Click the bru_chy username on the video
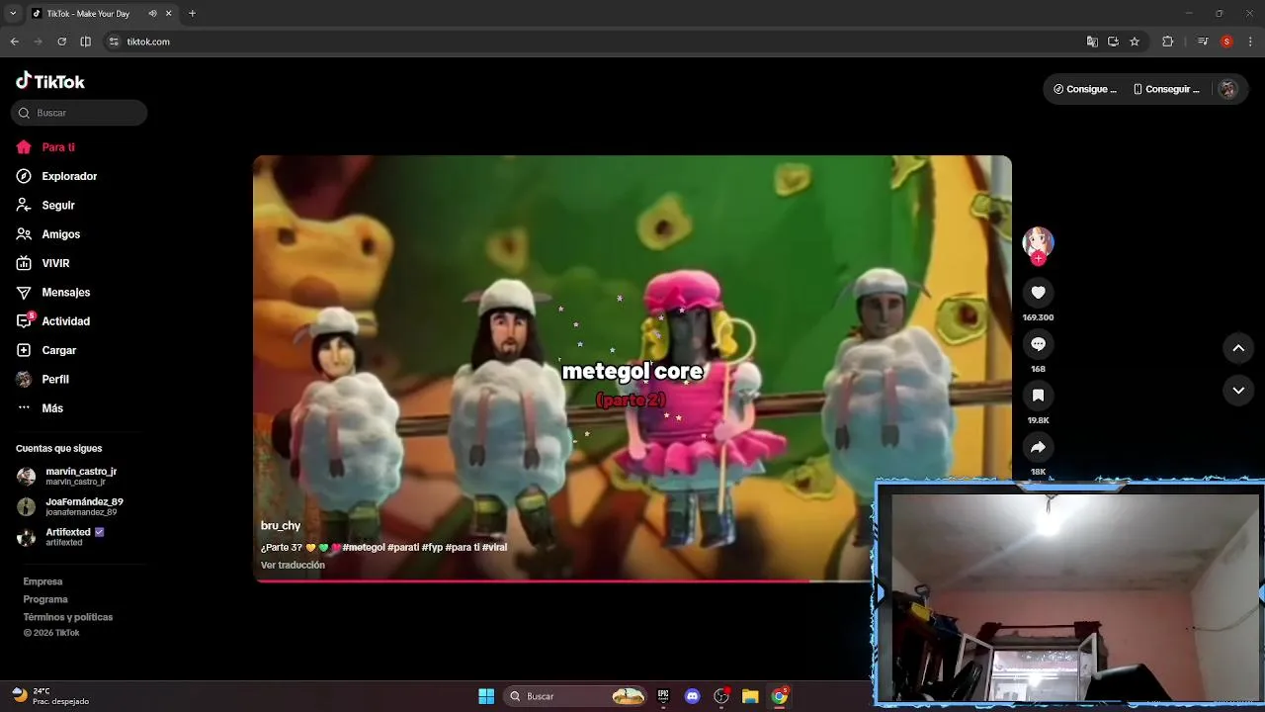Viewport: 1265px width, 712px height. 281,526
